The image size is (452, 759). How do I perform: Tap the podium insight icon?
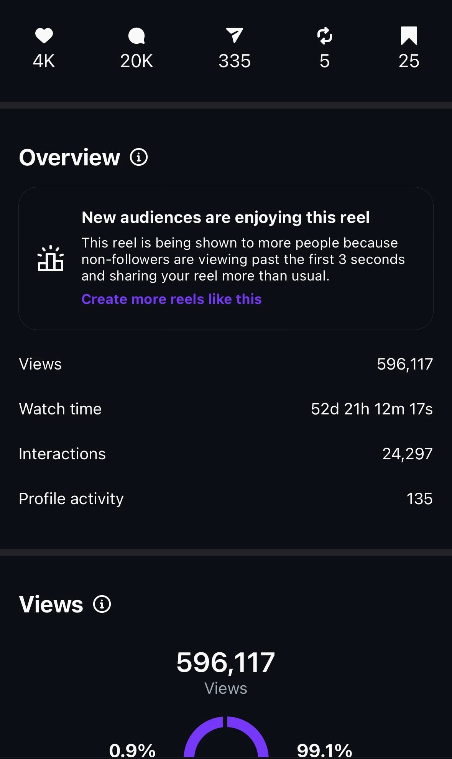[51, 259]
